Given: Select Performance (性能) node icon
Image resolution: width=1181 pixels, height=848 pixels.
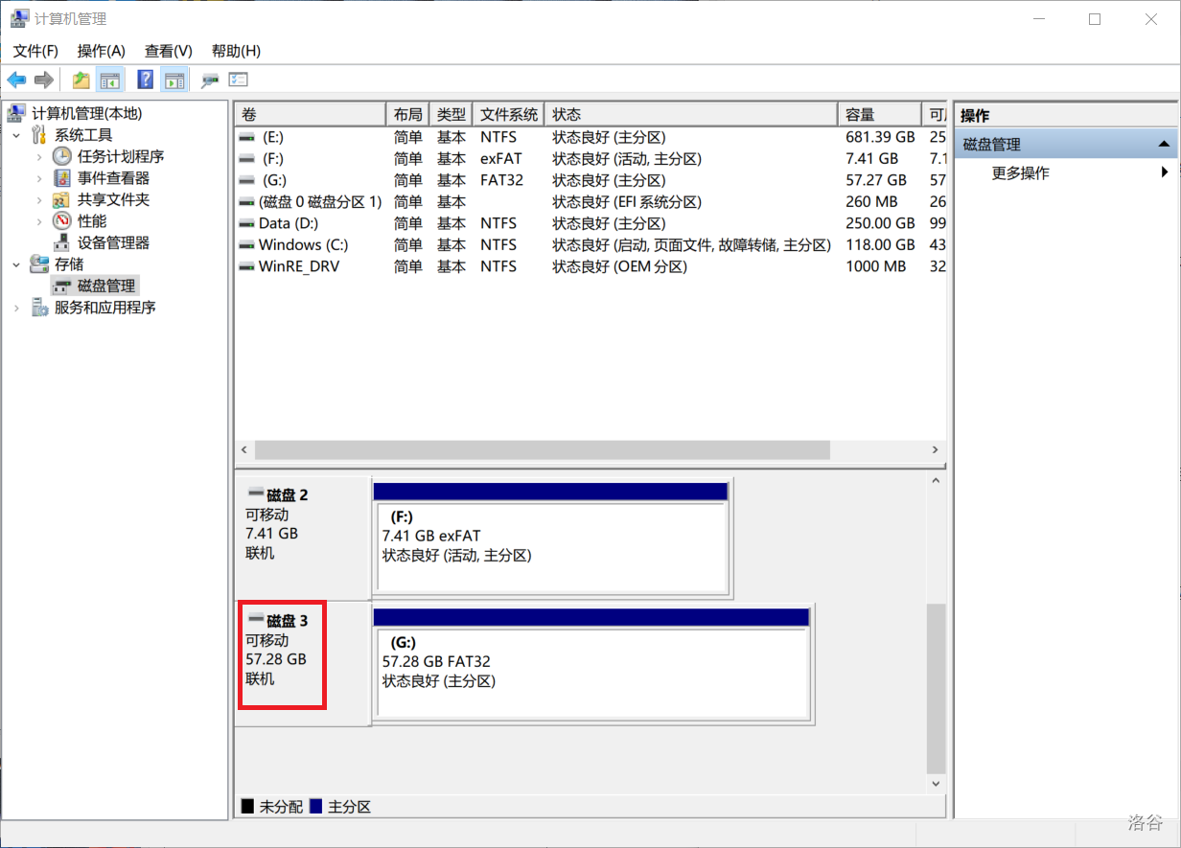Looking at the screenshot, I should click(x=61, y=221).
